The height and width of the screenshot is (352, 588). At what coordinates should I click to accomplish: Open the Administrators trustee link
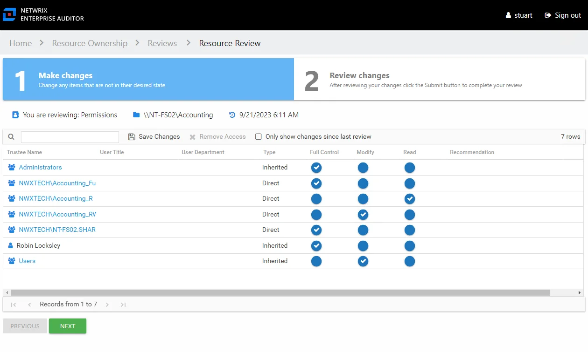pos(40,167)
